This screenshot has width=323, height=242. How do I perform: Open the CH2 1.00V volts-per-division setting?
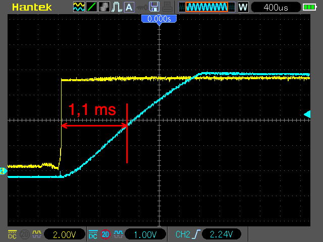coord(145,234)
